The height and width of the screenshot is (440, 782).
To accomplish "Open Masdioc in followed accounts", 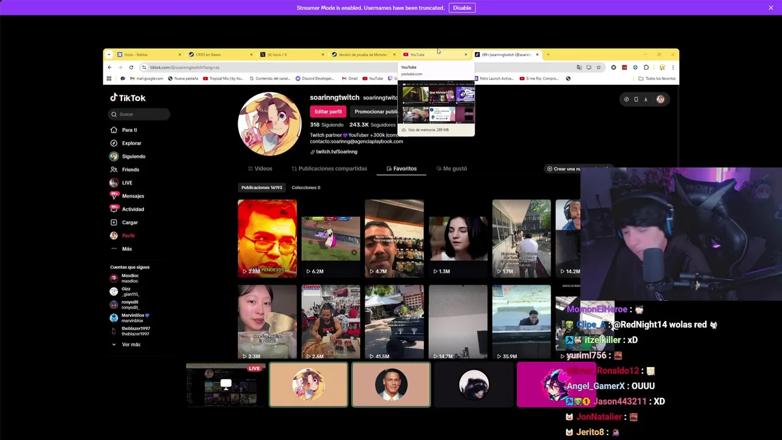I will (125, 278).
